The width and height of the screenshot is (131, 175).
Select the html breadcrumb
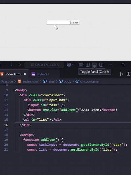point(51,81)
